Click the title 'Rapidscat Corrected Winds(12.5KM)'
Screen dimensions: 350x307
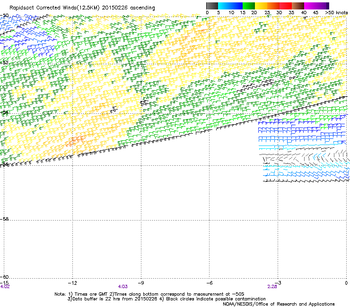coord(54,8)
